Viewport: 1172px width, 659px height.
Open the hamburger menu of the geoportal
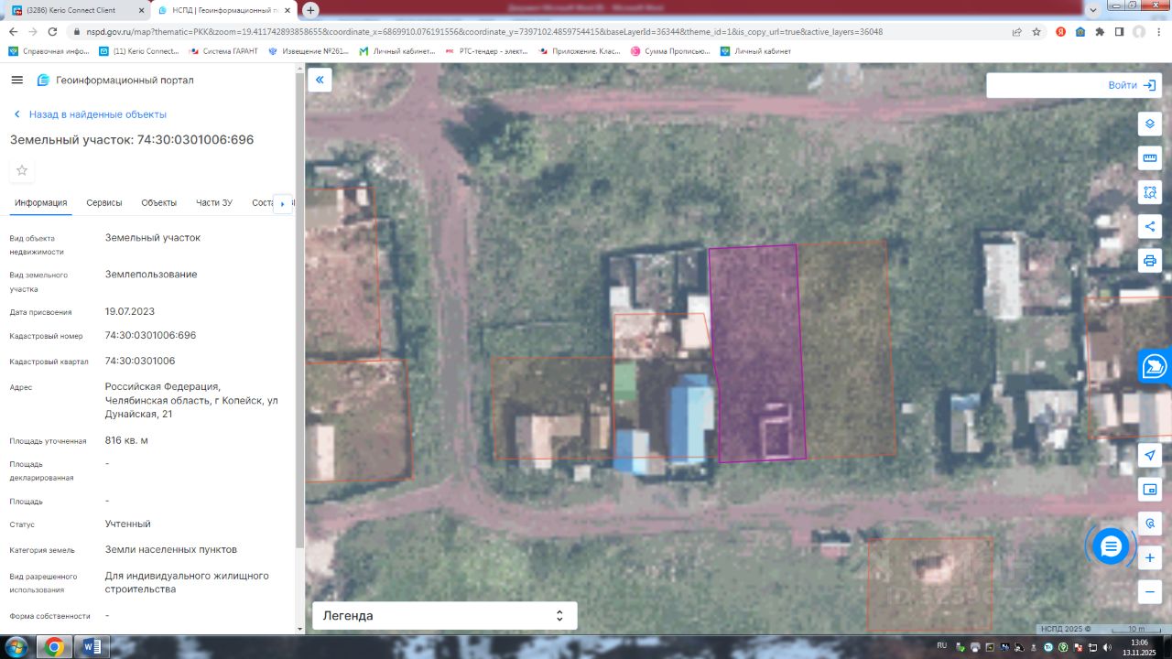(16, 80)
